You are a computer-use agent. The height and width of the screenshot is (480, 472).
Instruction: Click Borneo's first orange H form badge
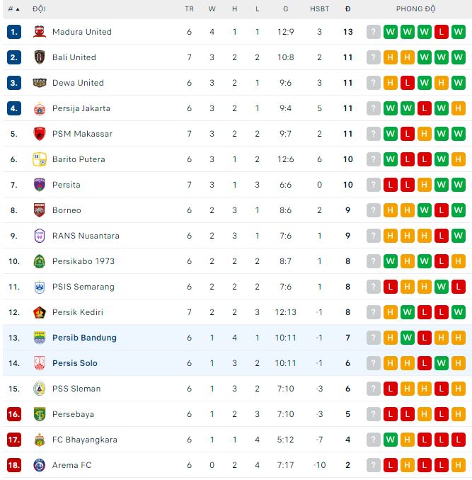click(391, 210)
